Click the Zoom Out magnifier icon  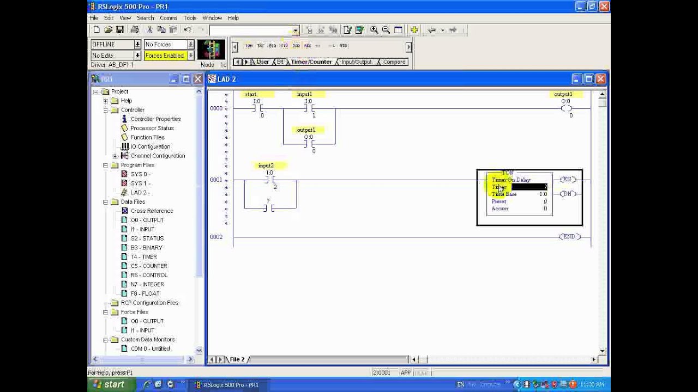(386, 30)
